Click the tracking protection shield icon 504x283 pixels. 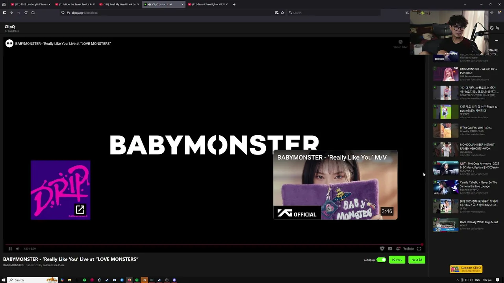[x=63, y=13]
